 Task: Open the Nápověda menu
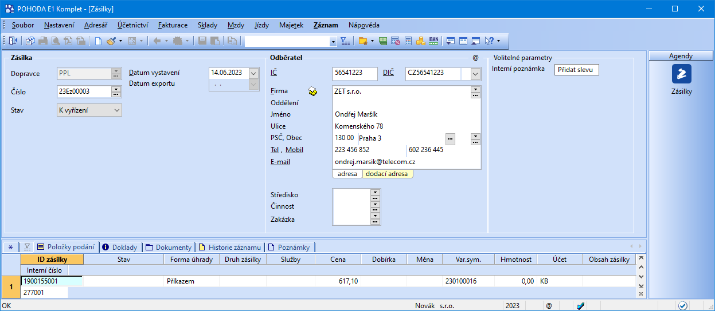pos(364,25)
